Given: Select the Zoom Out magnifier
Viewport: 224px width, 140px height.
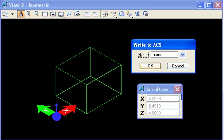Looking at the screenshot, I should click(x=37, y=14).
